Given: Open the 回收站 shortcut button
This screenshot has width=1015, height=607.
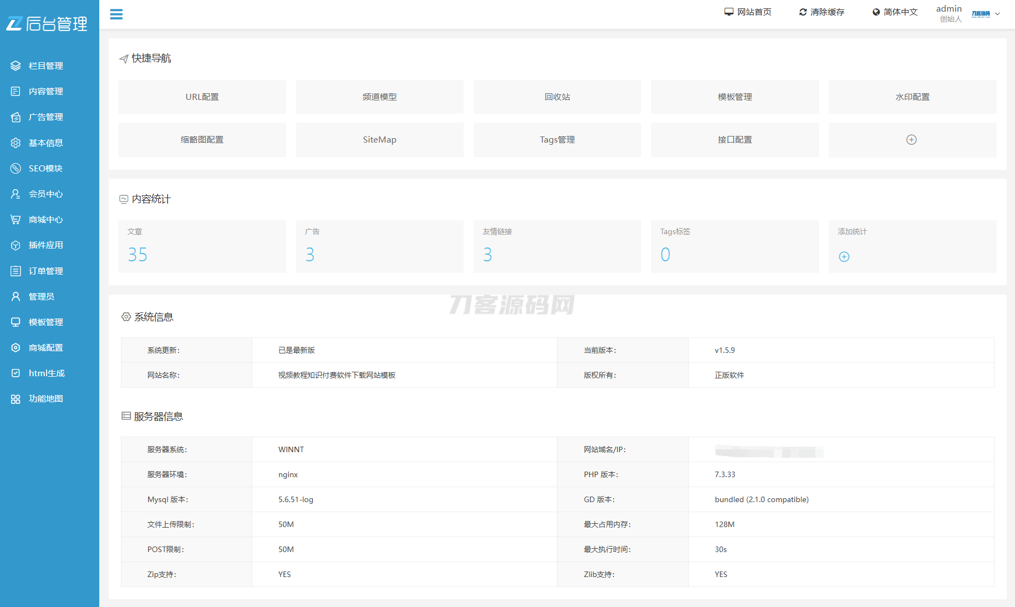Looking at the screenshot, I should click(557, 97).
